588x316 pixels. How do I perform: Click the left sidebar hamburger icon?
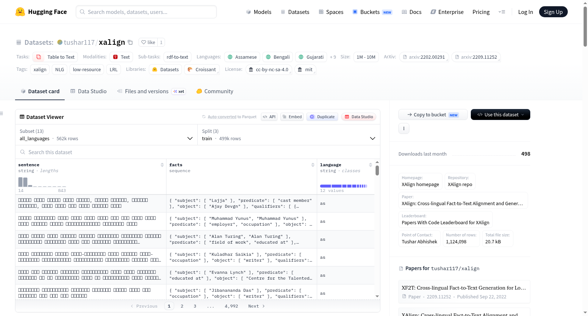click(x=2, y=113)
